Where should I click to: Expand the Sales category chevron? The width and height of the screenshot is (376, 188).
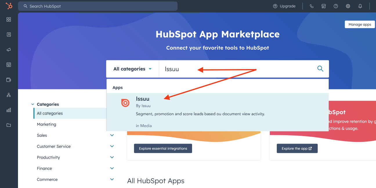click(112, 135)
